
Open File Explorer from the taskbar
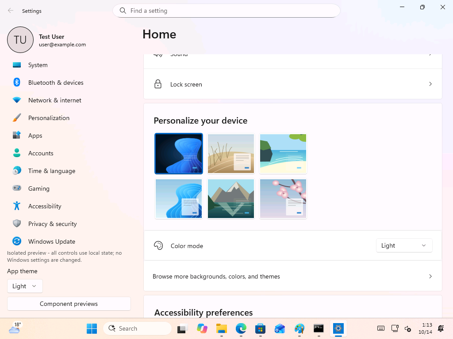point(222,328)
